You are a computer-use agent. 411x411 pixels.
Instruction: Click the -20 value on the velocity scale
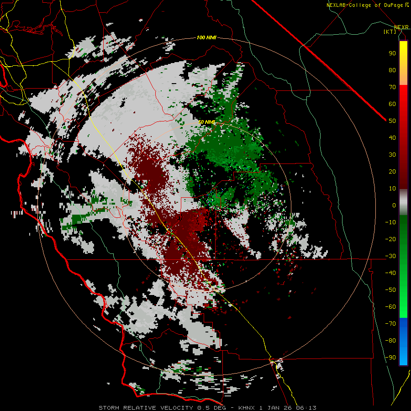click(390, 239)
